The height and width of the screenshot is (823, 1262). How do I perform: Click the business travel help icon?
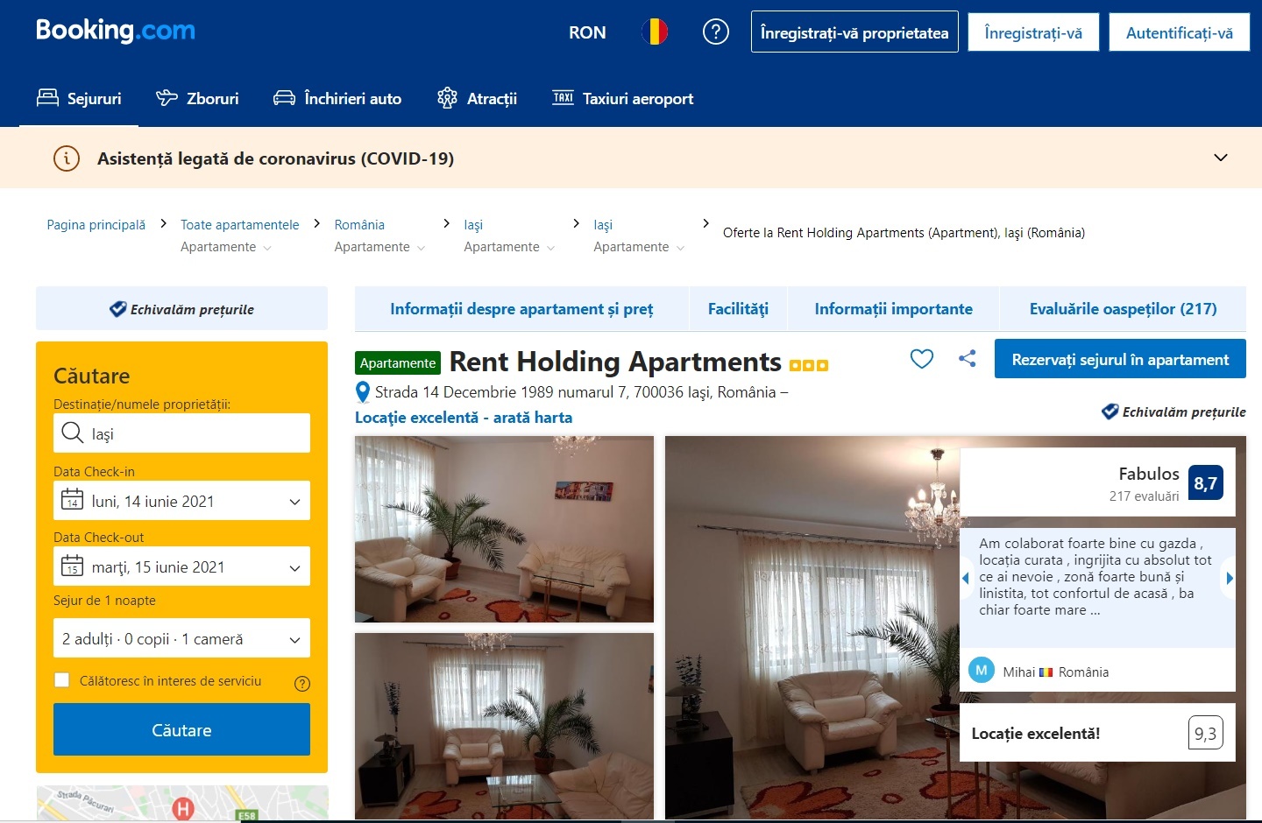302,684
